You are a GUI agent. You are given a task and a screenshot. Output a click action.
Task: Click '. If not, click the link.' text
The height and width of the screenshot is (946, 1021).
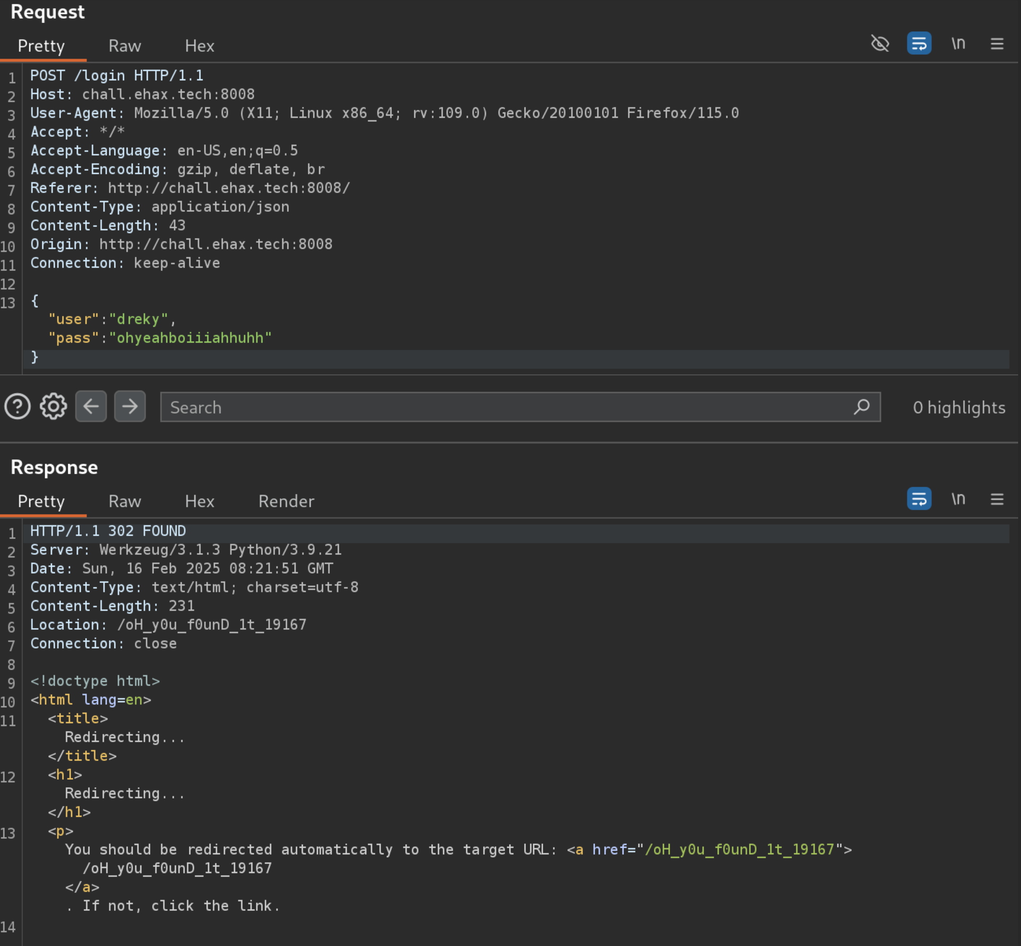(x=173, y=906)
